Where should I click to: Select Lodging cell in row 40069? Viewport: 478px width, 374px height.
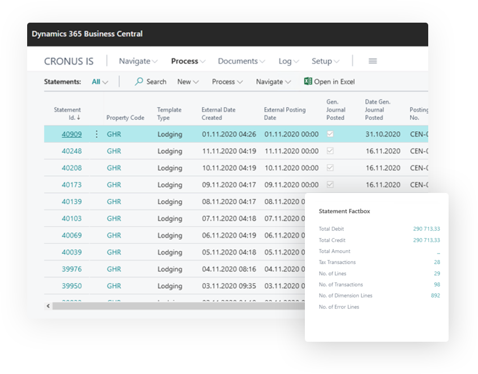[170, 235]
